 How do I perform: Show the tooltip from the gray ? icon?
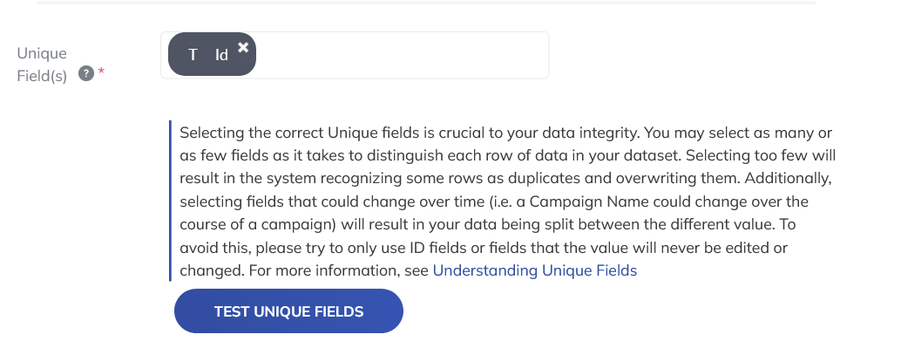click(85, 73)
